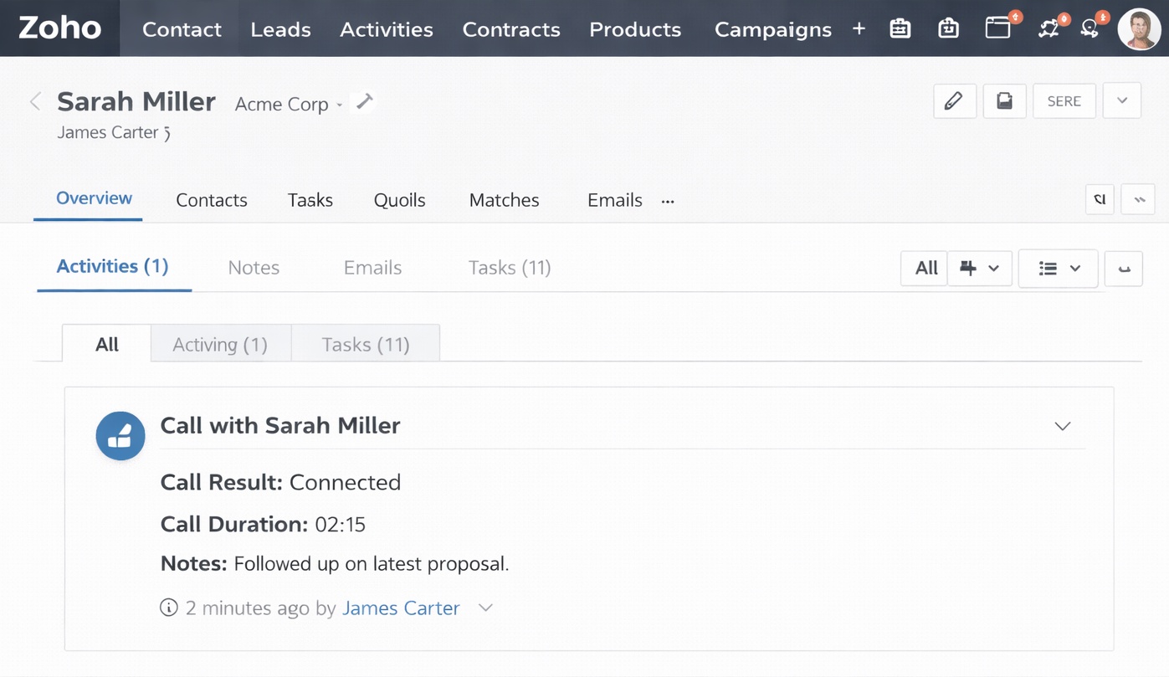
Task: Click the back arrow beside Sarah Miller
Action: (35, 102)
